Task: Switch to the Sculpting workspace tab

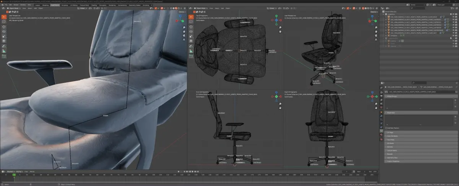Action: 65,5
